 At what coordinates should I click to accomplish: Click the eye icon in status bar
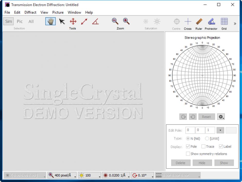tap(7, 175)
